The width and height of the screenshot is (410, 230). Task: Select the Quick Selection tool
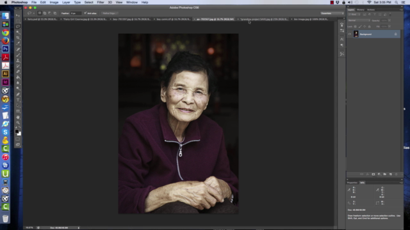[x=18, y=33]
